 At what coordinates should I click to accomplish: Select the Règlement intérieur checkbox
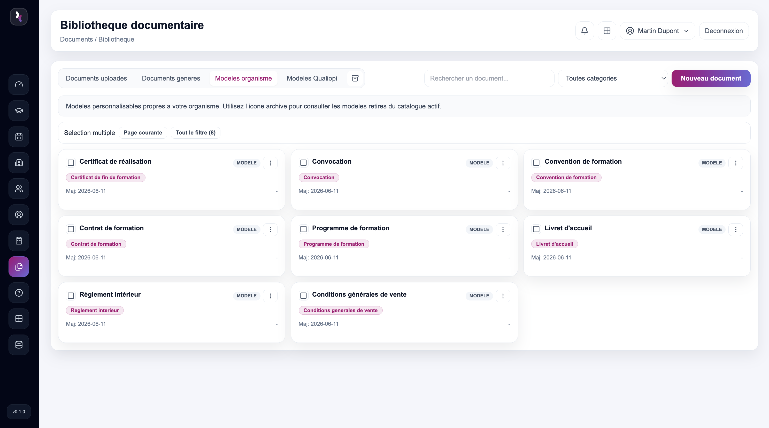tap(71, 296)
